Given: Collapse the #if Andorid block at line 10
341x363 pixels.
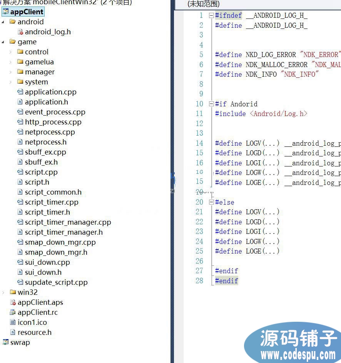Looking at the screenshot, I should (211, 104).
